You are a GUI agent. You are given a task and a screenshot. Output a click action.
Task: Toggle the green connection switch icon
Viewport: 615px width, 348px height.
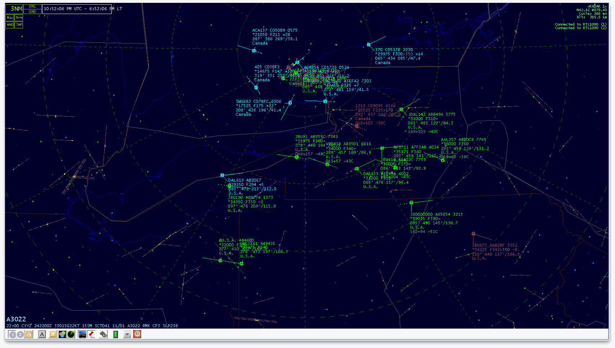point(116,334)
